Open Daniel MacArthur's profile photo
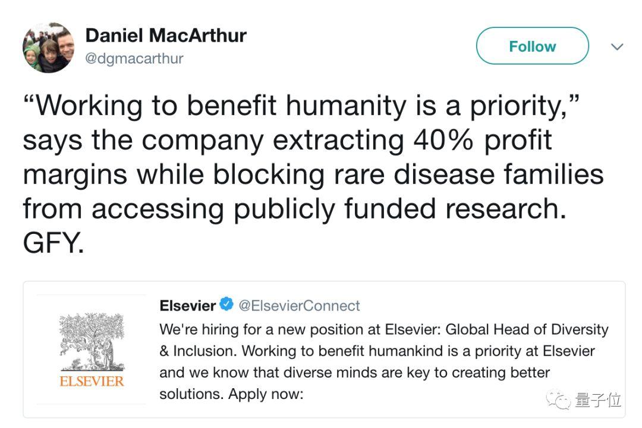Screen dimensions: 642x428 click(x=48, y=47)
